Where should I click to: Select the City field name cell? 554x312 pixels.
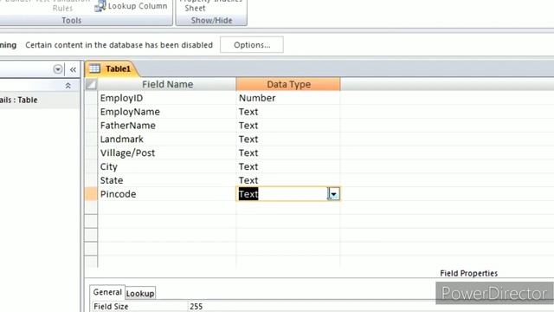[x=167, y=166]
